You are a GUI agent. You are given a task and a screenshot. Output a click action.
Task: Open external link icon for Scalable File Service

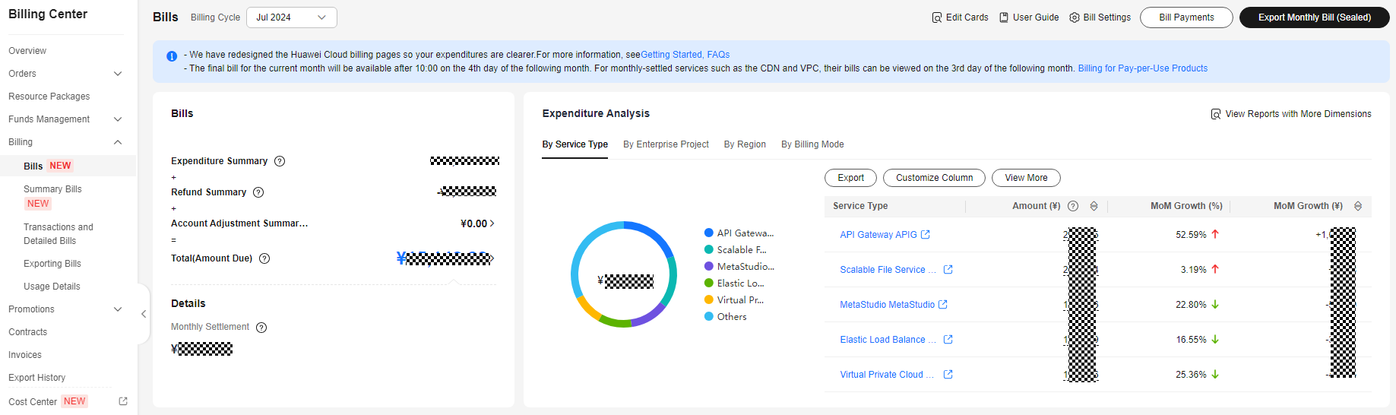pos(948,270)
